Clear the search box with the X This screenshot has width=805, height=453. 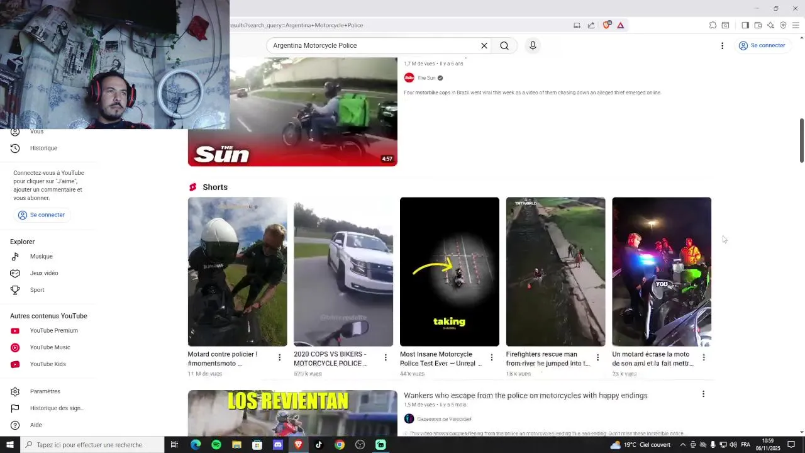coord(484,45)
